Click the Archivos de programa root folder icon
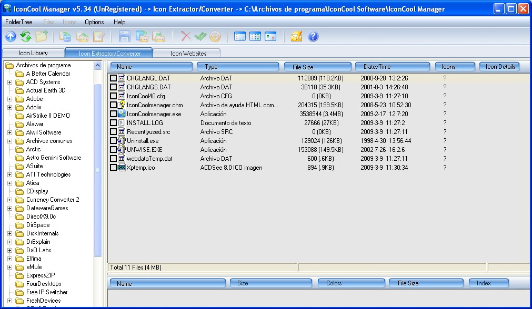Screen dimensions: 532x309 click(9, 65)
